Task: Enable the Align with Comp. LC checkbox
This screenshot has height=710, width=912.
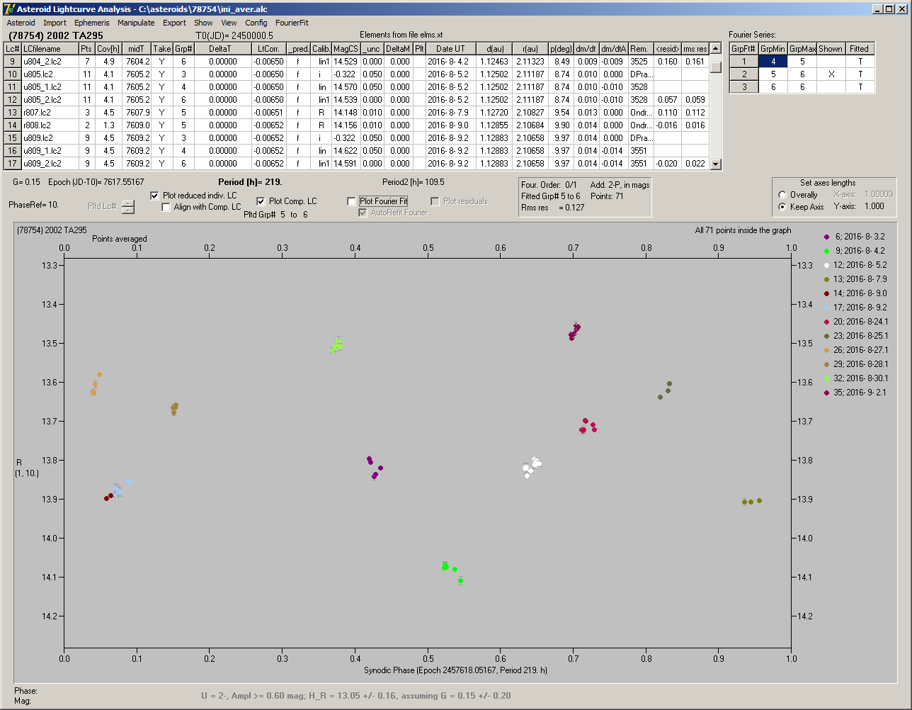Action: [x=166, y=208]
